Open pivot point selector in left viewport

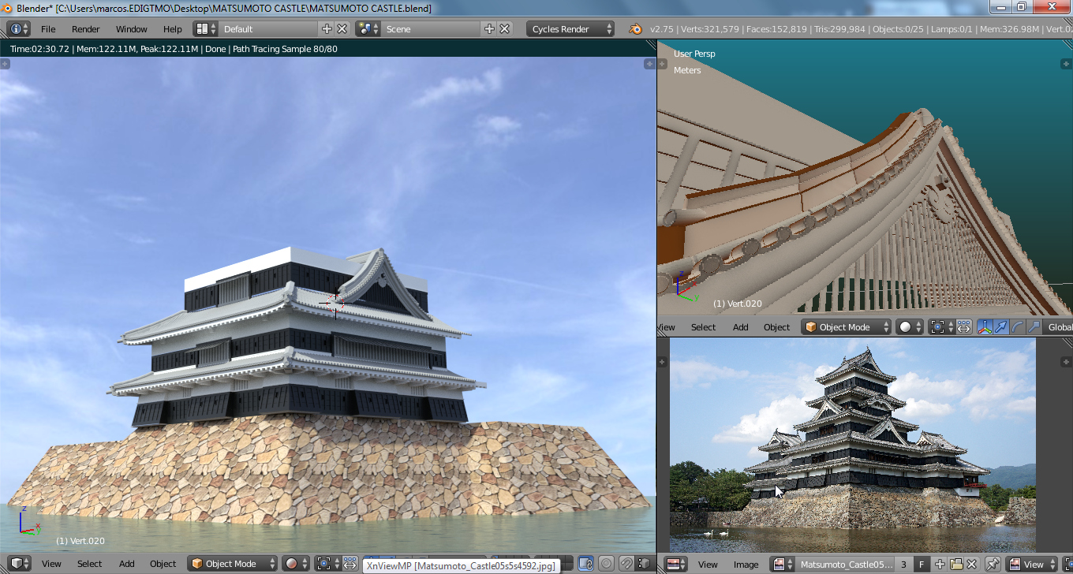point(327,564)
